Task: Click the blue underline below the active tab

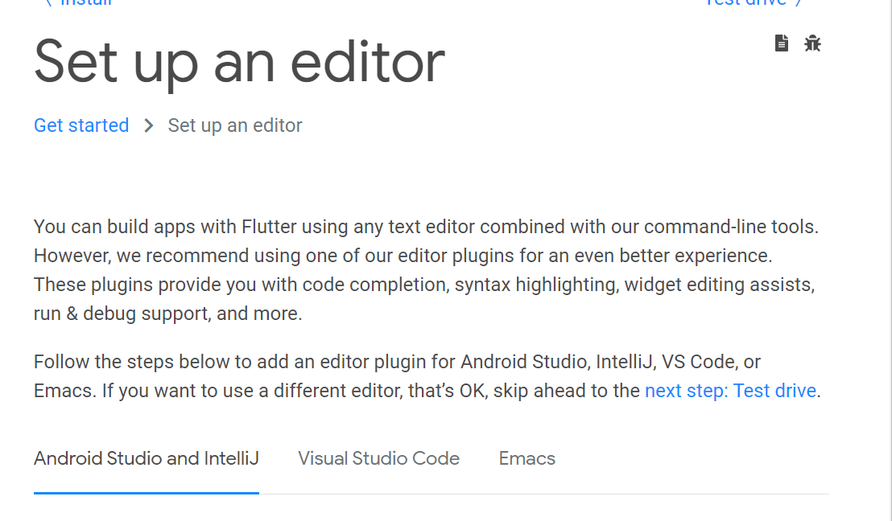Action: point(147,492)
